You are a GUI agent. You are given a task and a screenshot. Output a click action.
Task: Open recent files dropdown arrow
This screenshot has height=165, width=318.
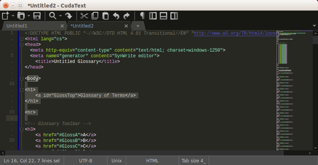coord(29,16)
